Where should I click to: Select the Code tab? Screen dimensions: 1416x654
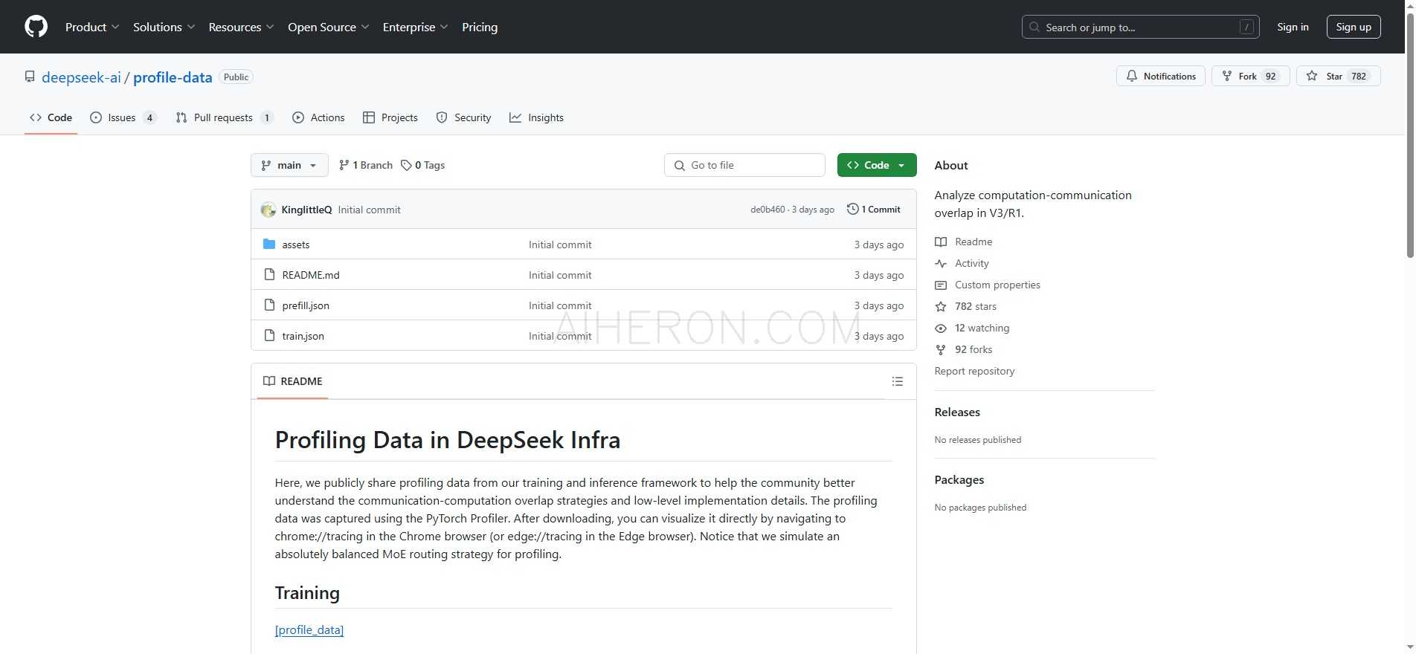(51, 117)
